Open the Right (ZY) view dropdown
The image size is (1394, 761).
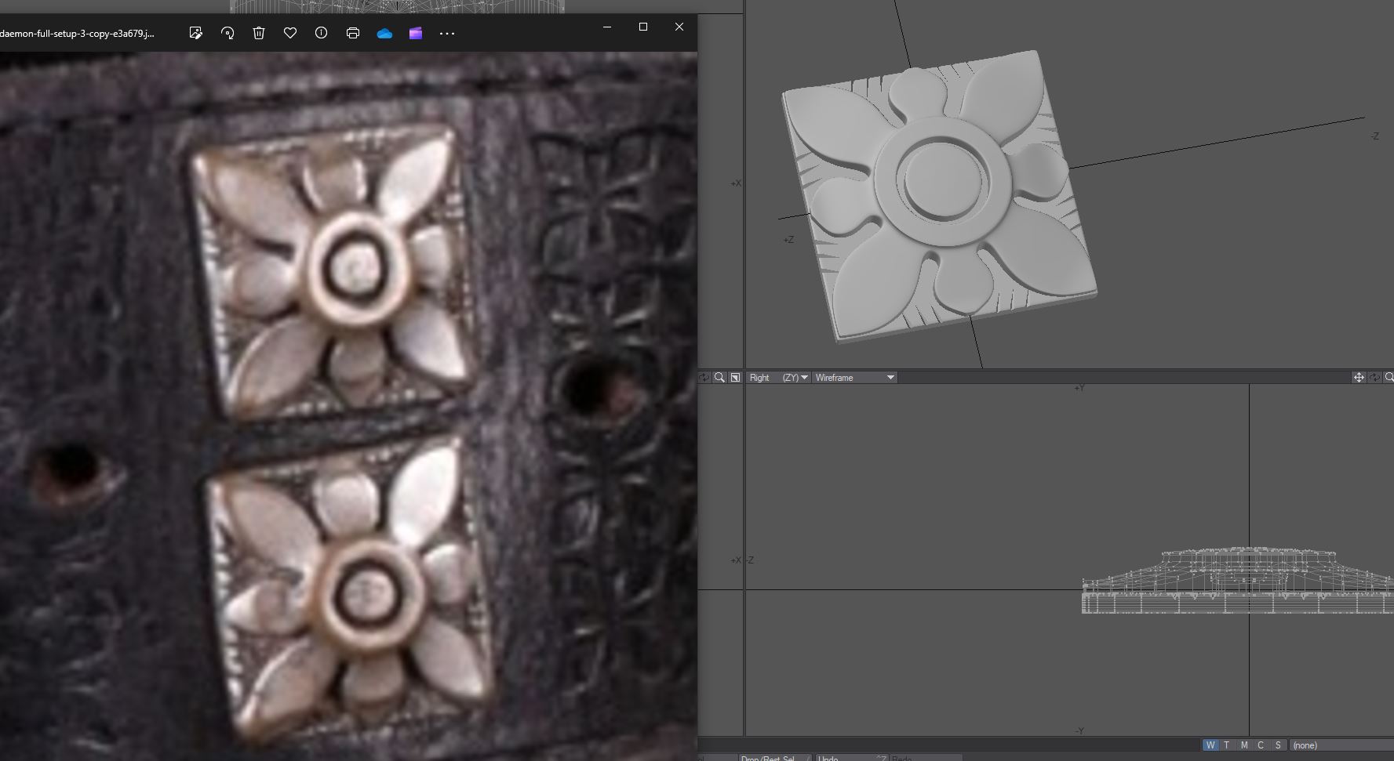click(777, 378)
